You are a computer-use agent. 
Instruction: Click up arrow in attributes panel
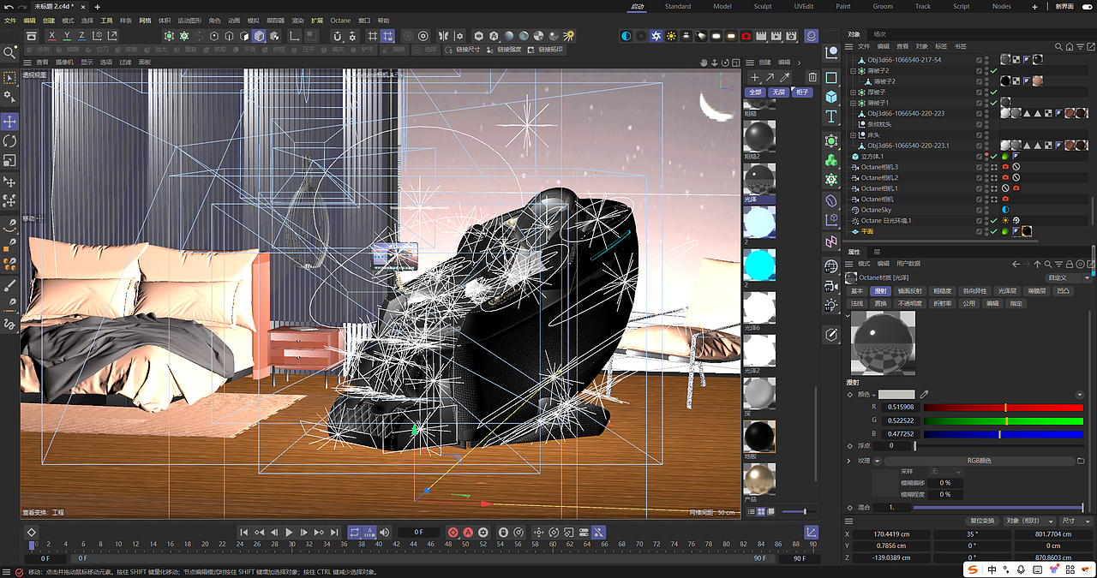point(1037,264)
